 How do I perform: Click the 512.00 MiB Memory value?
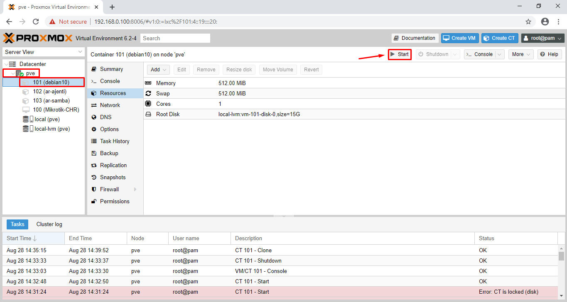click(x=232, y=83)
